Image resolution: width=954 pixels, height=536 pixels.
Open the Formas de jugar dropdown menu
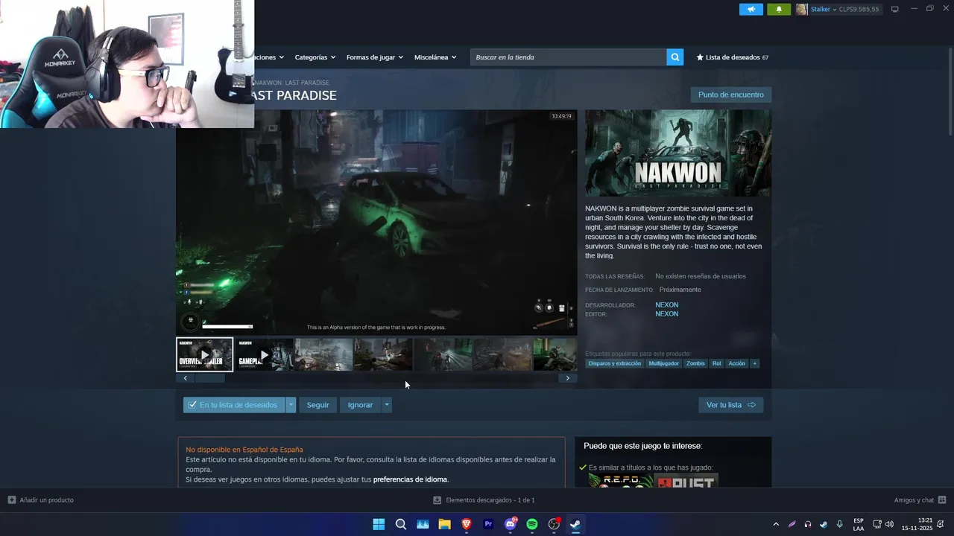coord(374,57)
